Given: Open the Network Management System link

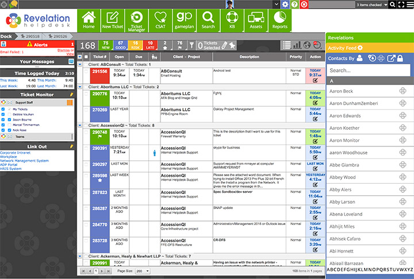Looking at the screenshot, I should [x=24, y=161].
